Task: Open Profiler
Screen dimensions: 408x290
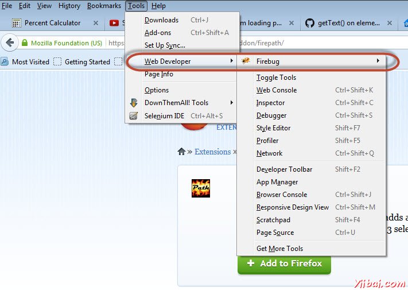Action: click(x=312, y=141)
